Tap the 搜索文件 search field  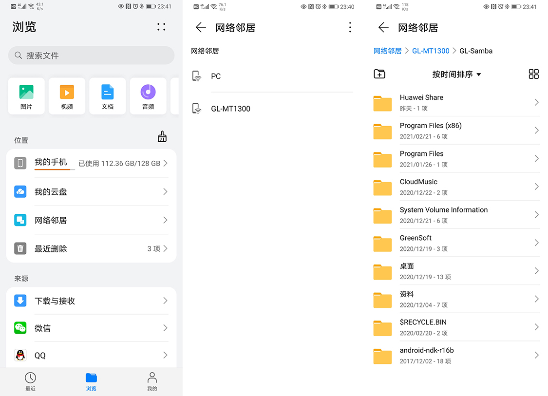pyautogui.click(x=91, y=56)
